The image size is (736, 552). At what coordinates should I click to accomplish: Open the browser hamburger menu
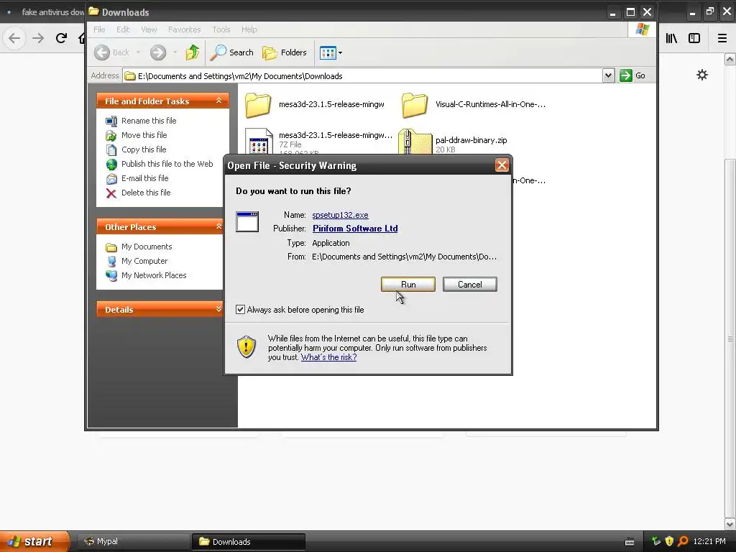(722, 38)
